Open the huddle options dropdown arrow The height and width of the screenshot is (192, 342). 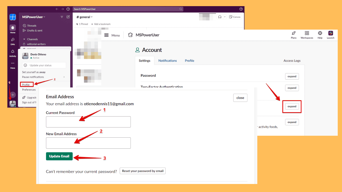tap(224, 17)
